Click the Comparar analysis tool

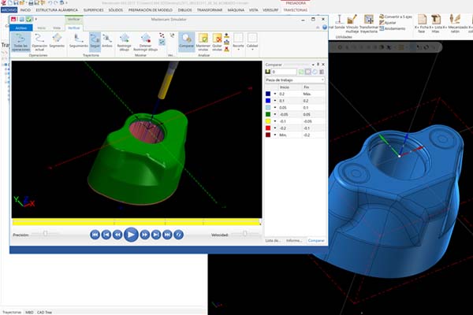click(186, 40)
